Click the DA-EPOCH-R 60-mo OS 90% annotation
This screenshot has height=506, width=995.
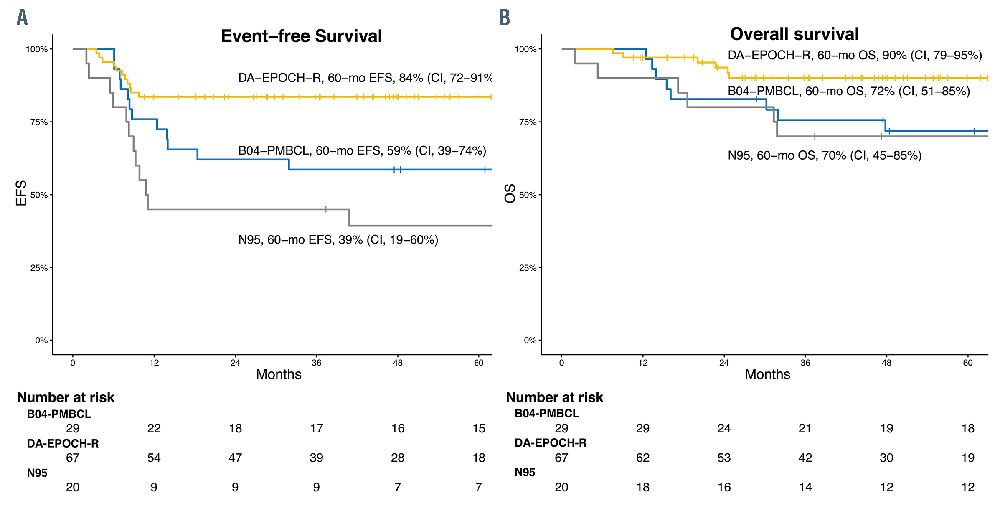(855, 56)
